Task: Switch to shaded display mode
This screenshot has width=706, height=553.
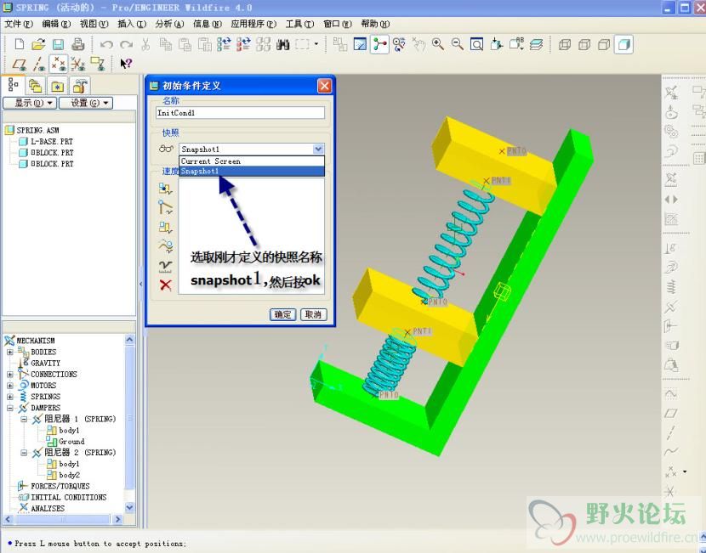Action: coord(623,44)
